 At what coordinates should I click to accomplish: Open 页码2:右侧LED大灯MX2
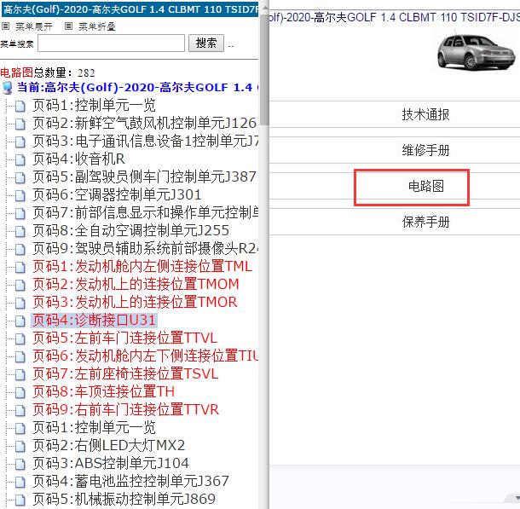pos(108,446)
